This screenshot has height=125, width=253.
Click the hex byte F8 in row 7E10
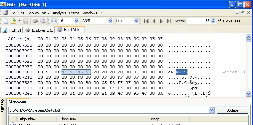(x=80, y=77)
